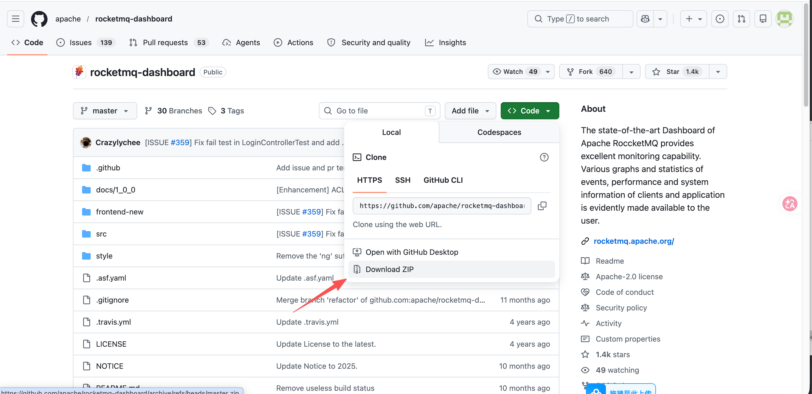Open the Insights repository tab

445,42
